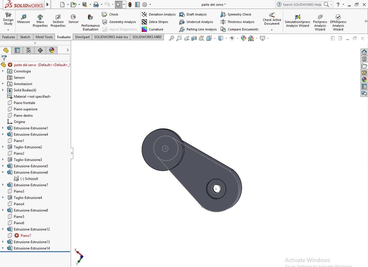Open the Mold Tools tab

click(44, 37)
